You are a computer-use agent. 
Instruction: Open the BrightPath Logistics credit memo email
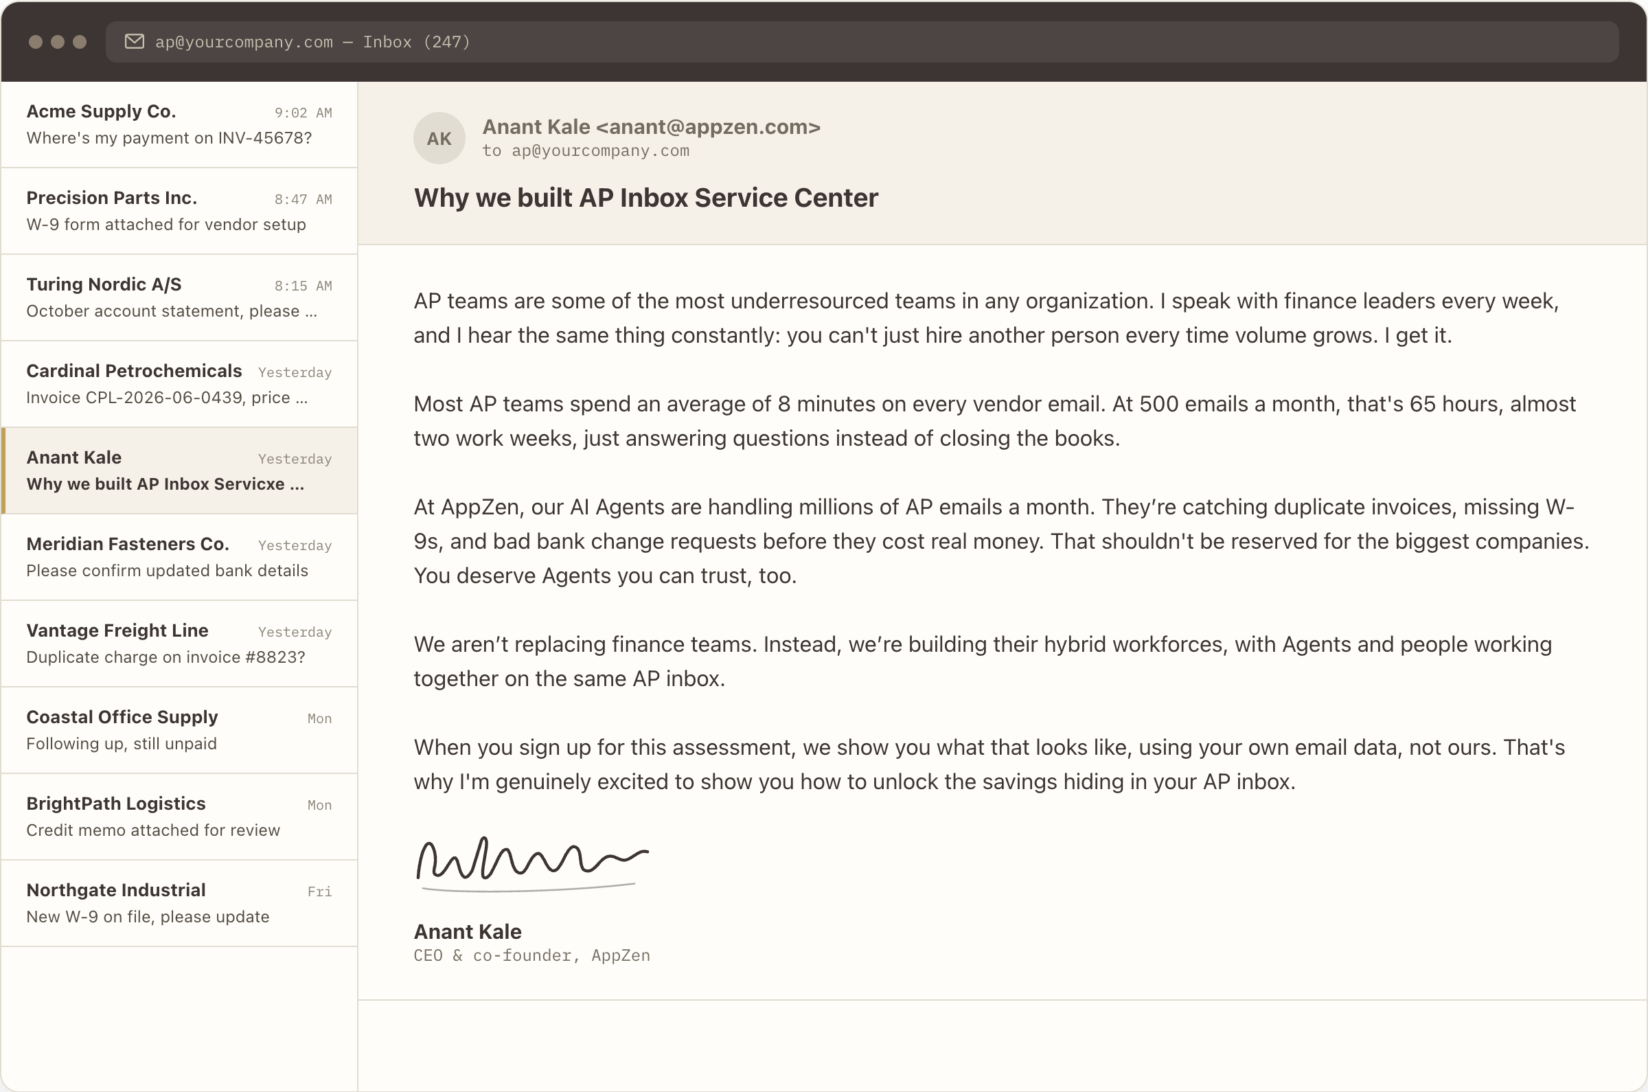pyautogui.click(x=180, y=816)
